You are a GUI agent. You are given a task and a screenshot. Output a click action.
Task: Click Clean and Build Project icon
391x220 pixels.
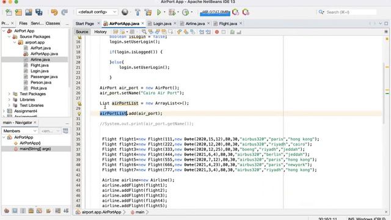pos(148,12)
